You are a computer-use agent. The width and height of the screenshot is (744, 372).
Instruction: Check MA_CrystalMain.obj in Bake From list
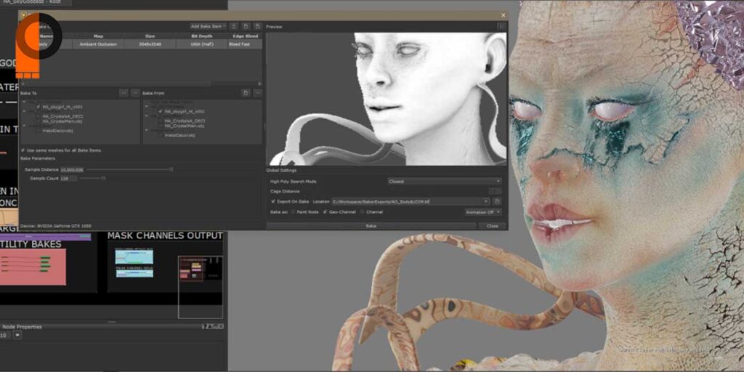pos(161,126)
